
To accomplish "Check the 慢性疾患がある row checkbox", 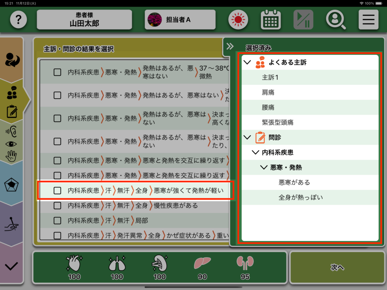I will 57,206.
